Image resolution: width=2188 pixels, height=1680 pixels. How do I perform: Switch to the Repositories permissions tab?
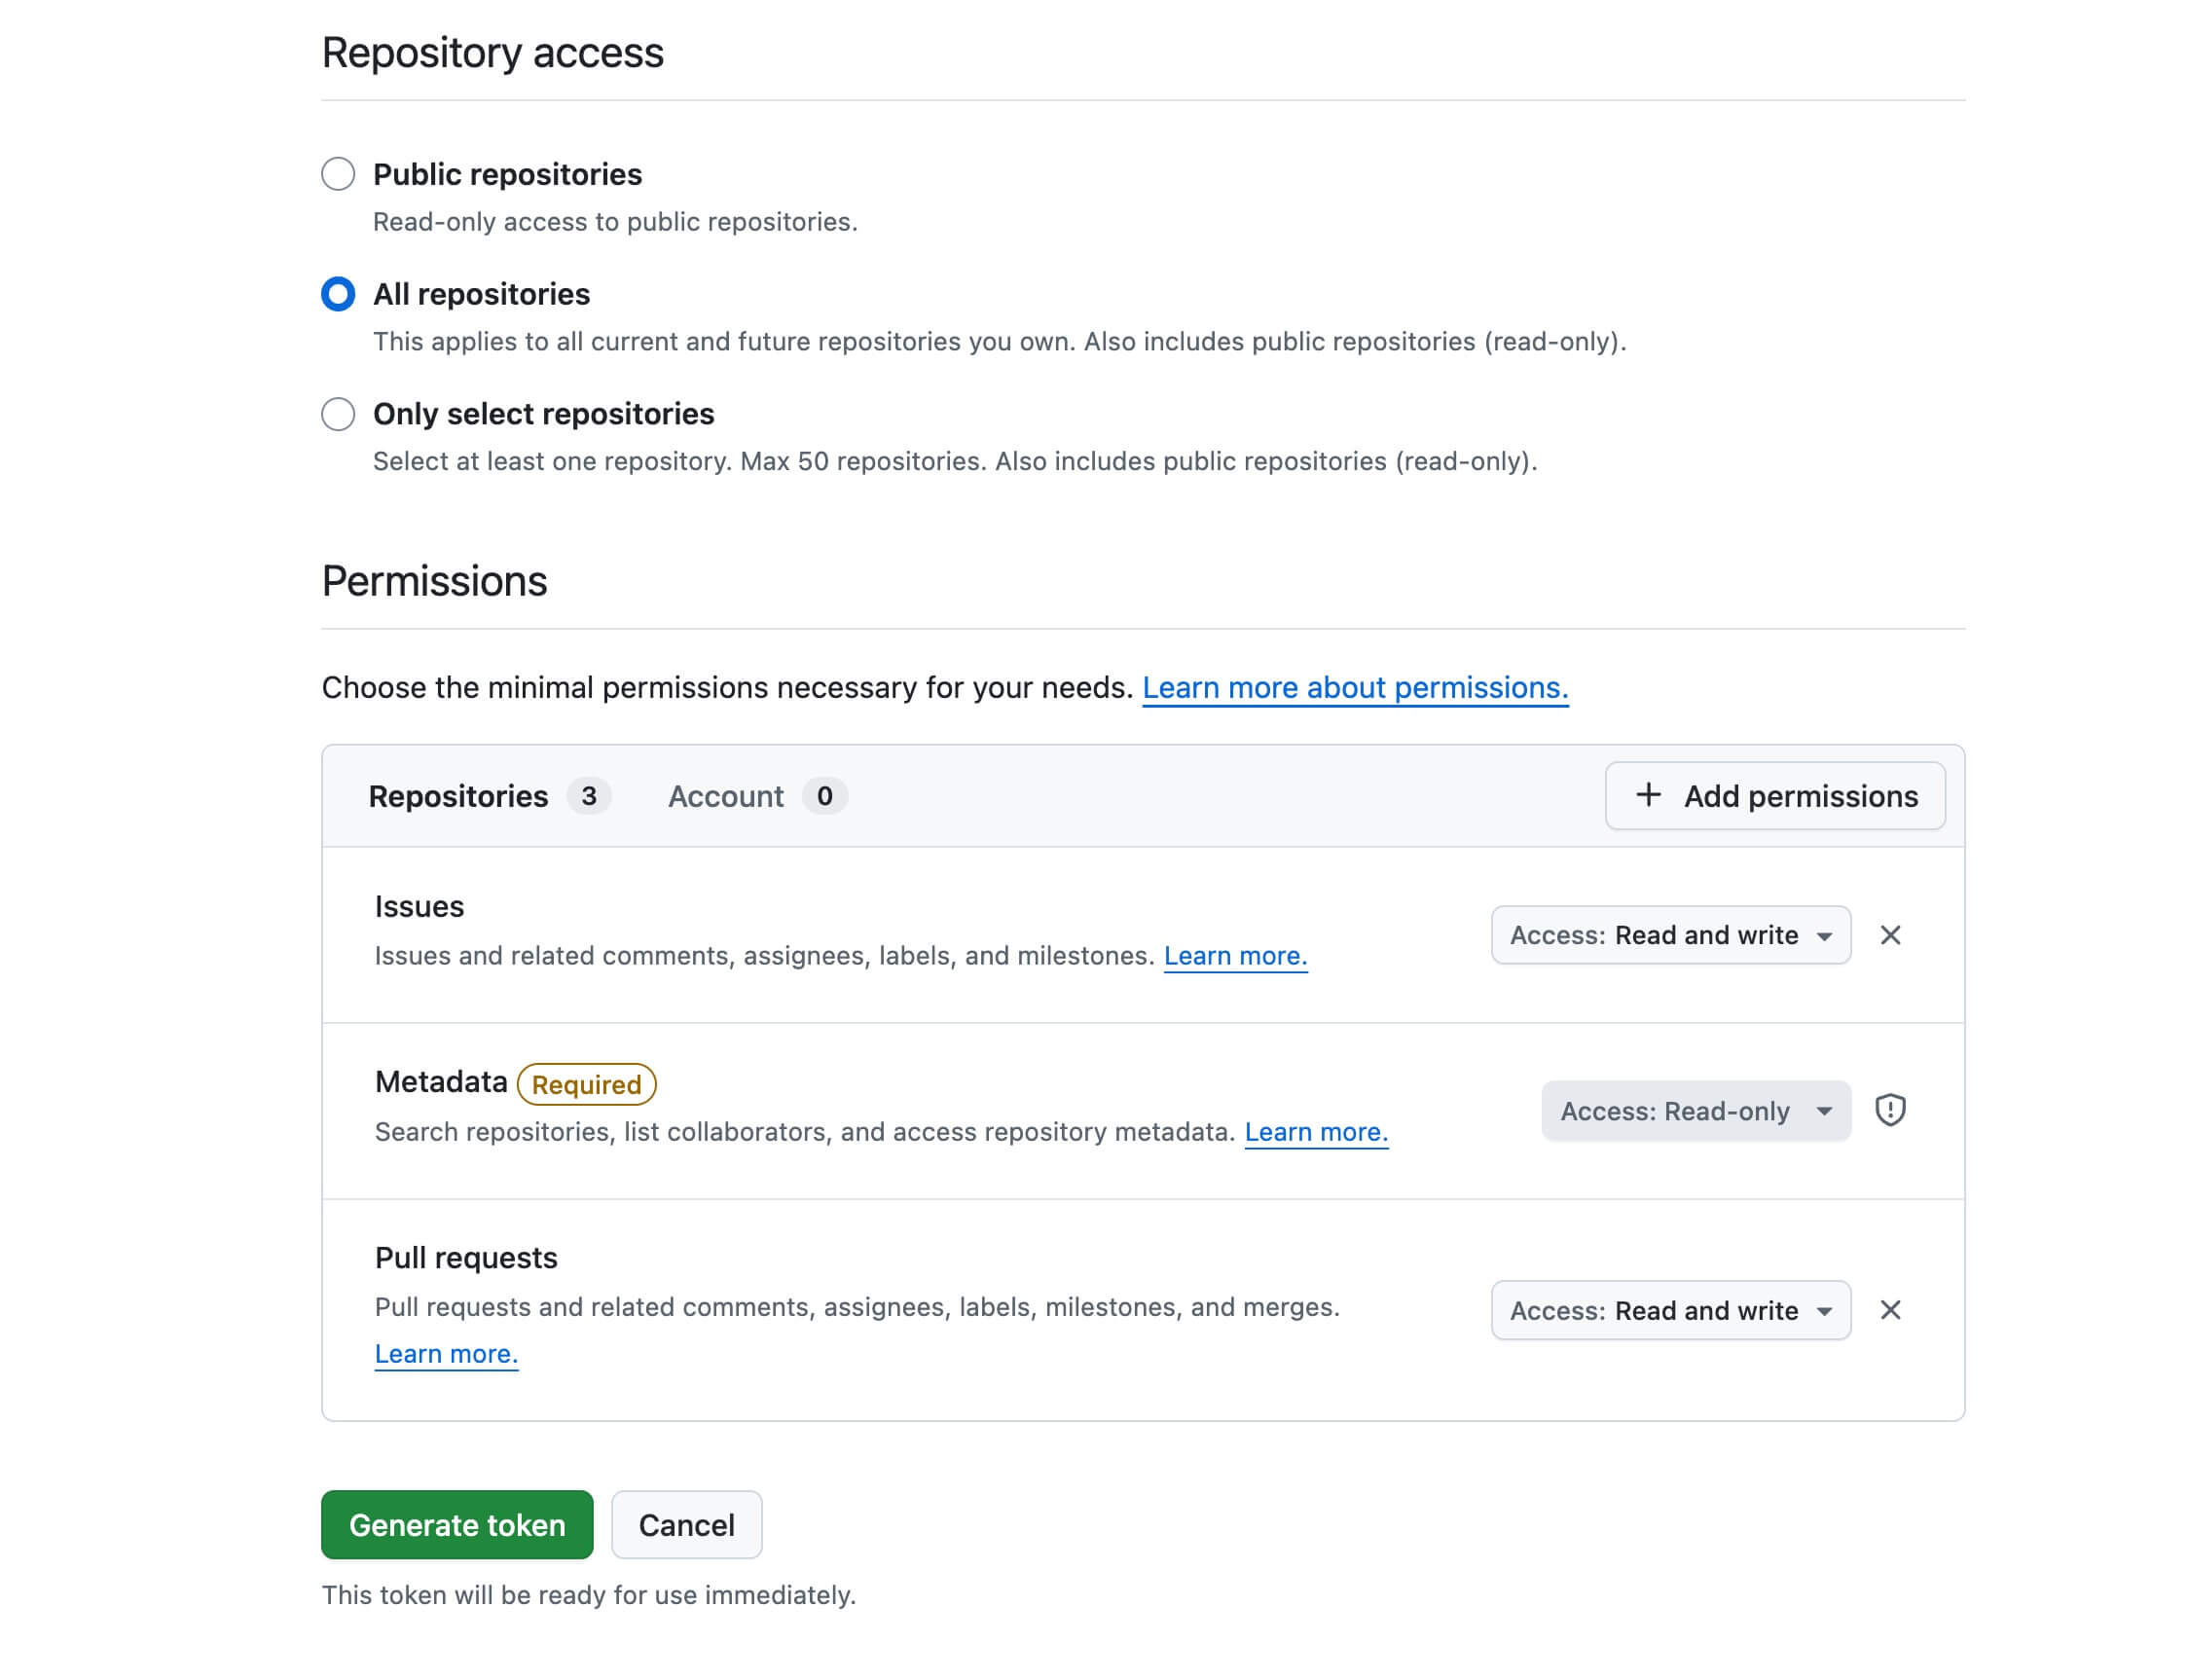458,796
